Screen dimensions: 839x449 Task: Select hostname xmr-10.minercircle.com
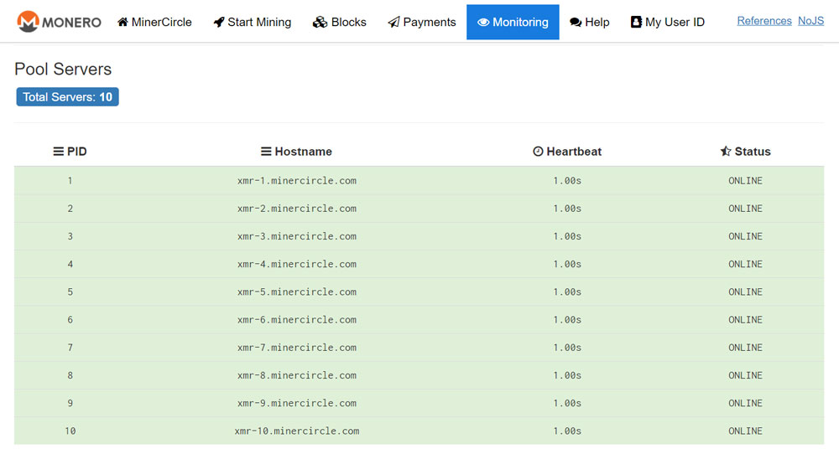(296, 431)
